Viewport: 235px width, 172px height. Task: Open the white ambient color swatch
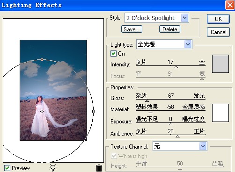220,113
